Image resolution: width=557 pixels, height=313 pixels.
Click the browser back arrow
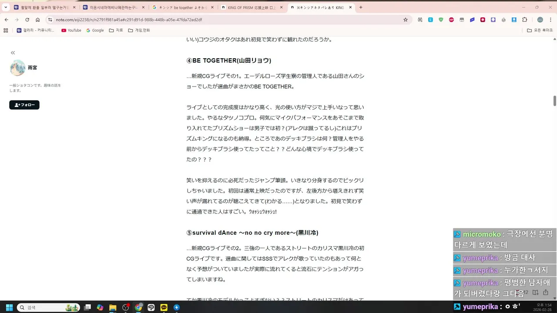point(6,20)
